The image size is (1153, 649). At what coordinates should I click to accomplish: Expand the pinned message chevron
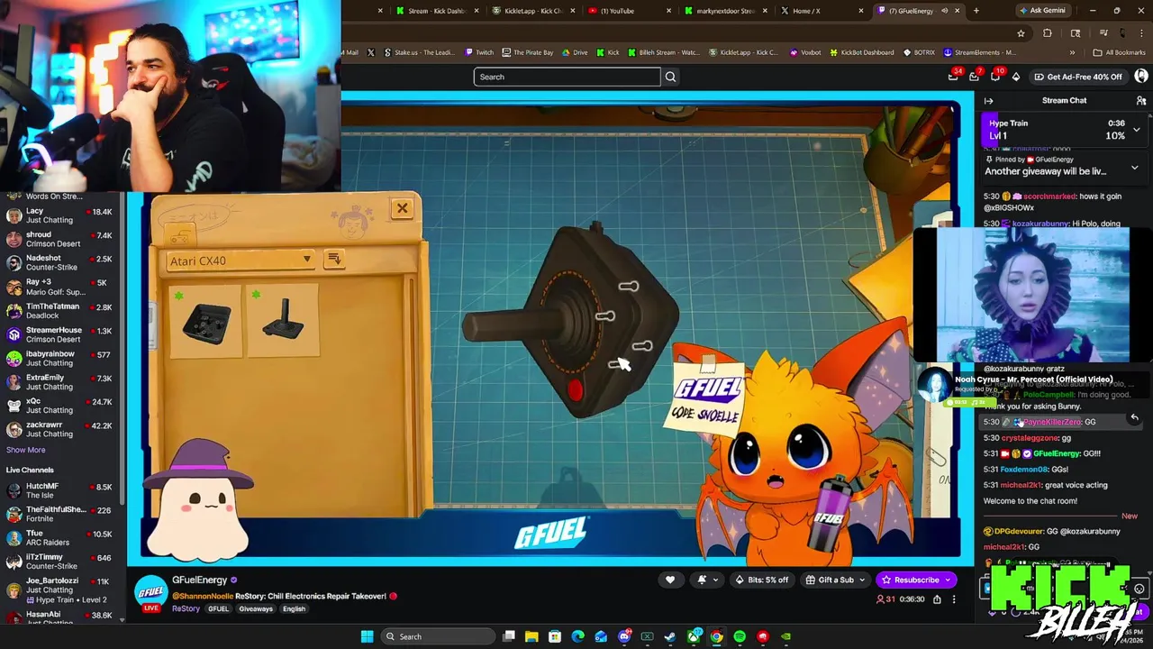pyautogui.click(x=1134, y=169)
